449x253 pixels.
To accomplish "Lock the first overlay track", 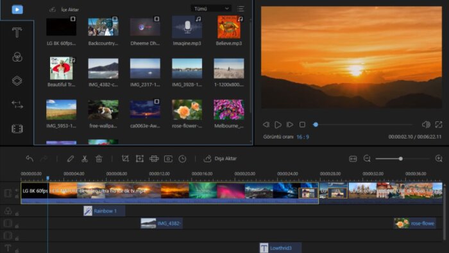I will pos(17,226).
